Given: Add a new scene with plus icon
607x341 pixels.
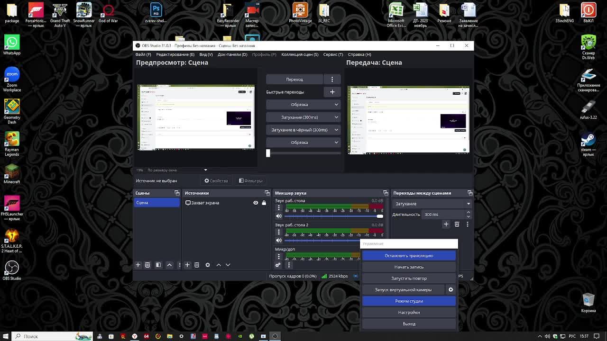Looking at the screenshot, I should tap(138, 265).
